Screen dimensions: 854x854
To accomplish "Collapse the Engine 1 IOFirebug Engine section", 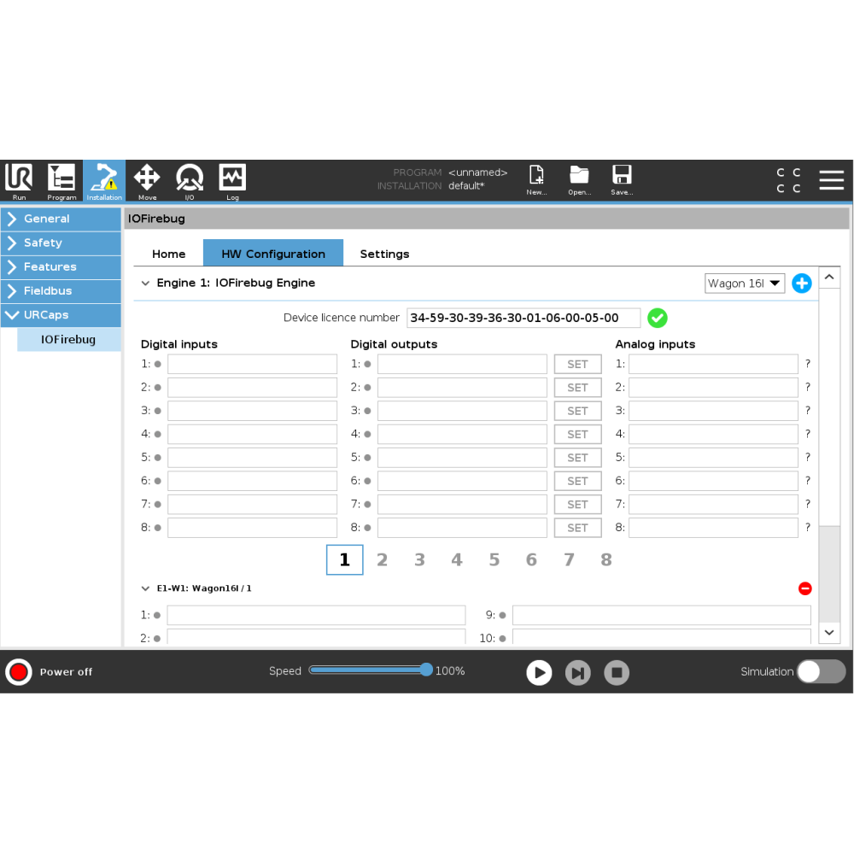I will 145,283.
